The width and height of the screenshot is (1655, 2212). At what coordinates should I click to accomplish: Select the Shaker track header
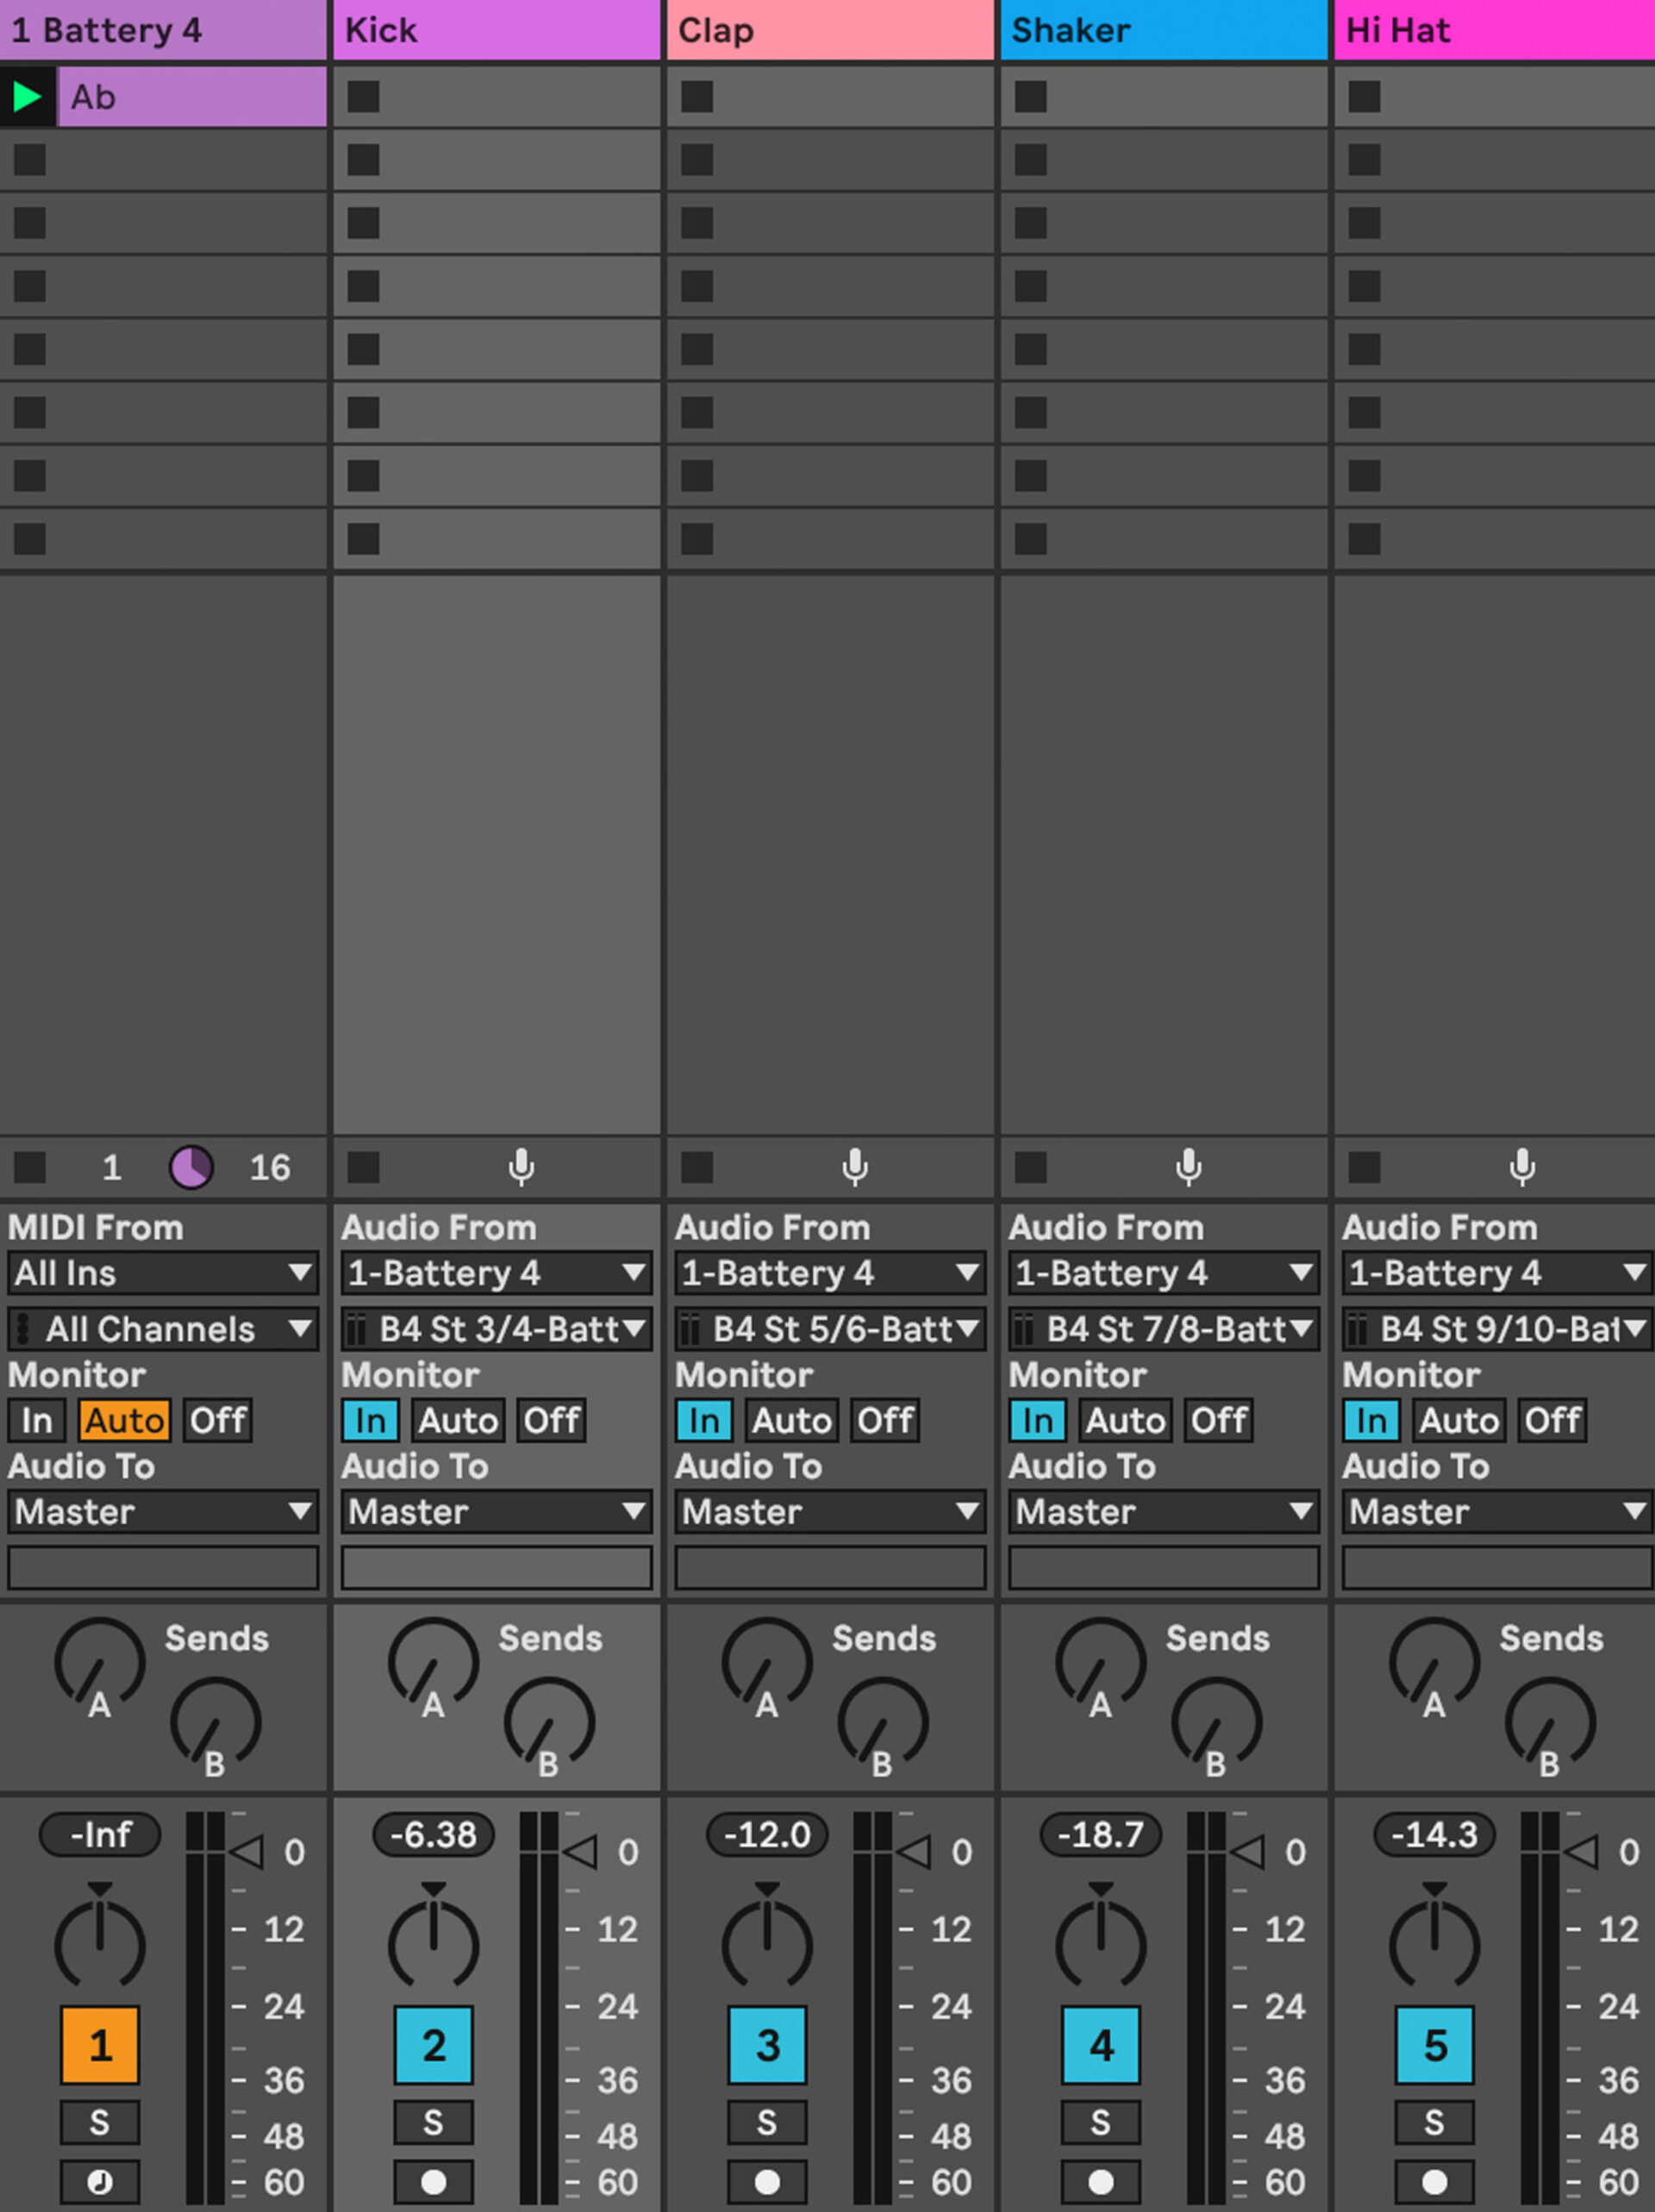(x=1163, y=29)
